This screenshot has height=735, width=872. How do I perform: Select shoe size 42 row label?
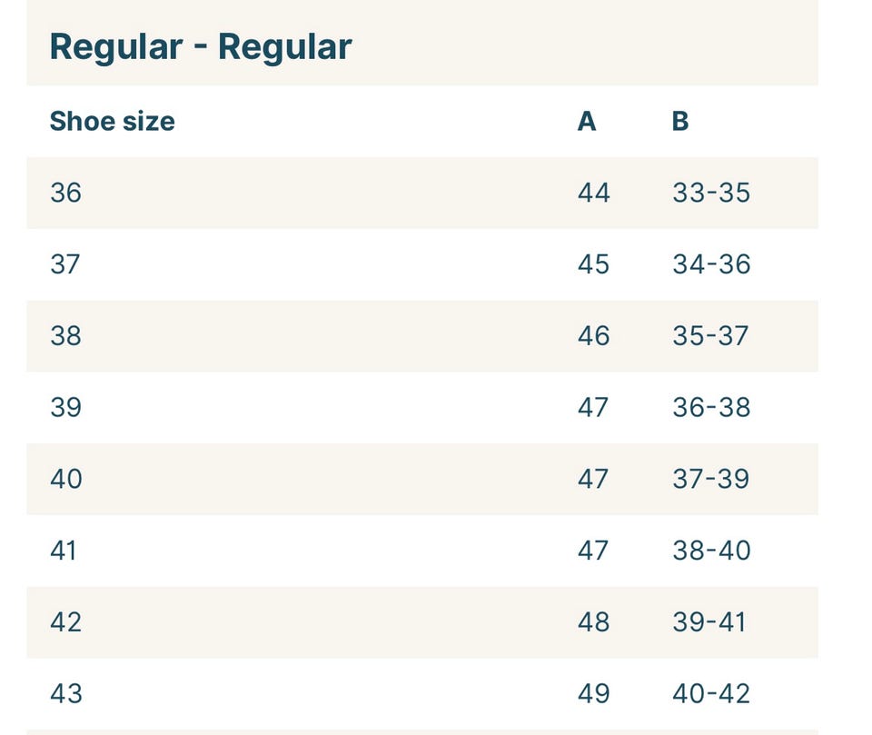[65, 622]
